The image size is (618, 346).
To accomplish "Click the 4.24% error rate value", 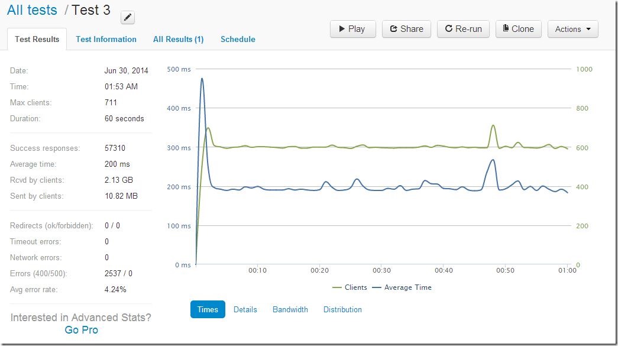I will [x=115, y=289].
